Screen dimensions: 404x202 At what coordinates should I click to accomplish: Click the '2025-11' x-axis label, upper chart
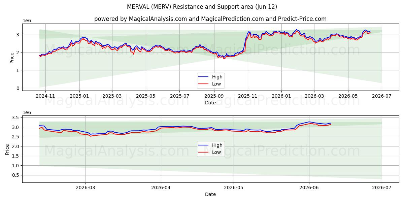point(248,96)
